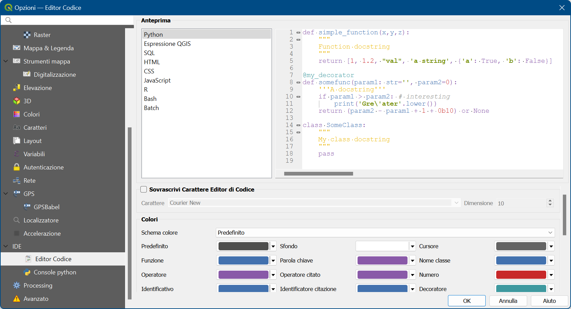Select SQL in the language list
This screenshot has height=309, width=571.
206,53
